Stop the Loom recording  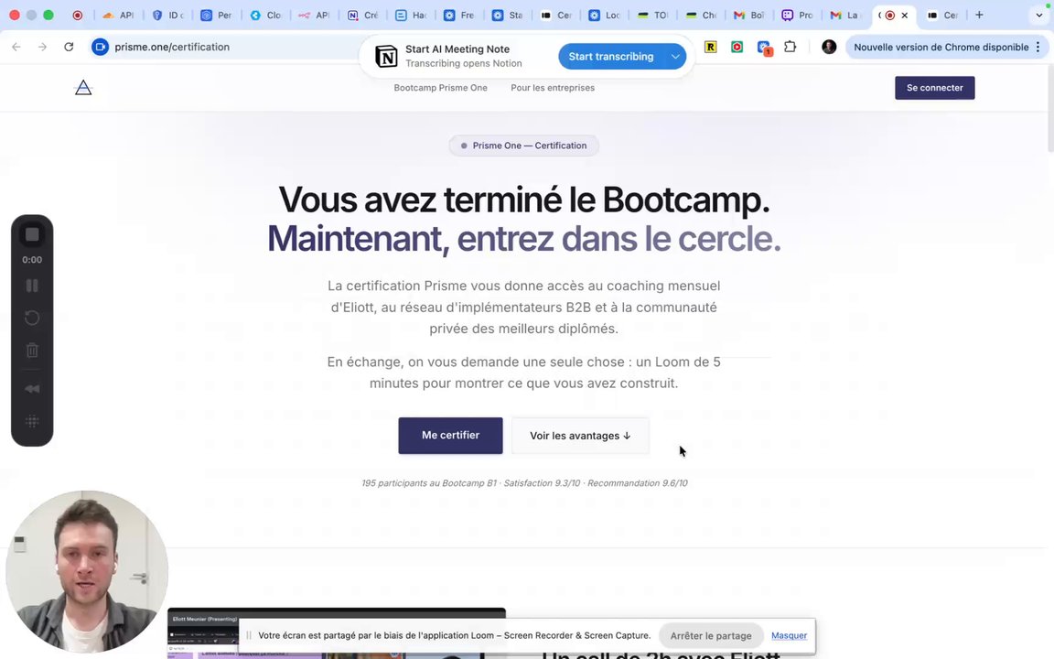[32, 234]
